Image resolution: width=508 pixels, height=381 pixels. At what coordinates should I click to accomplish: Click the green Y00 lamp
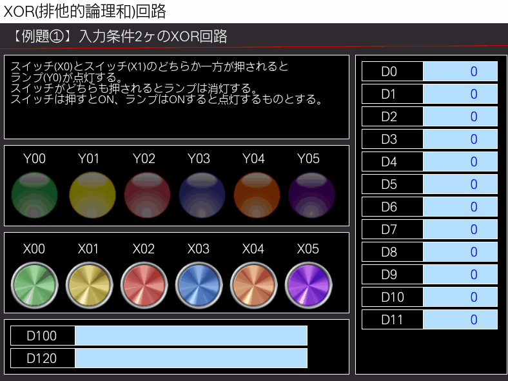pyautogui.click(x=35, y=195)
